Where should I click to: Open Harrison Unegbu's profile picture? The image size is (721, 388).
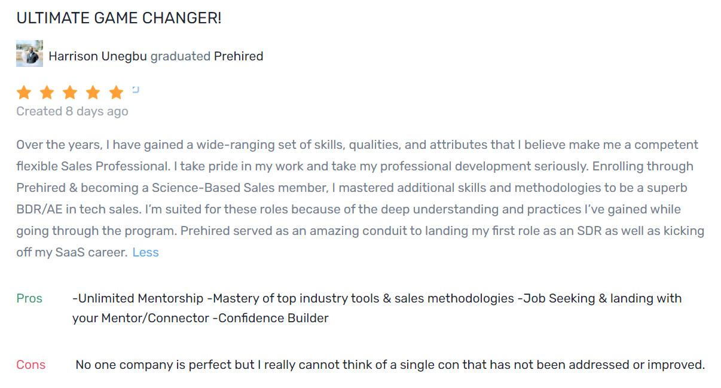tap(29, 54)
